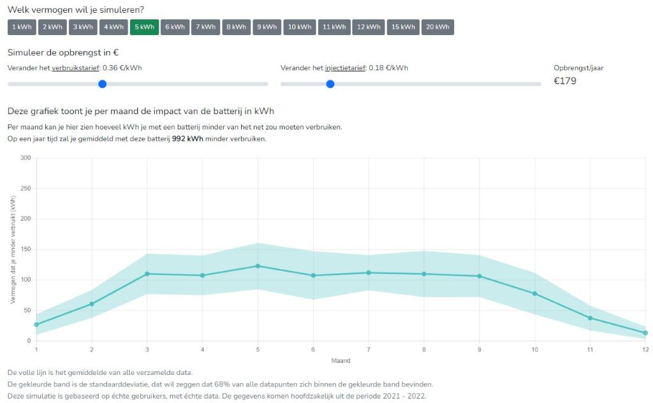Viewport: 653px width, 403px height.
Task: Click the underlined verbruikstarief link
Action: [75, 68]
